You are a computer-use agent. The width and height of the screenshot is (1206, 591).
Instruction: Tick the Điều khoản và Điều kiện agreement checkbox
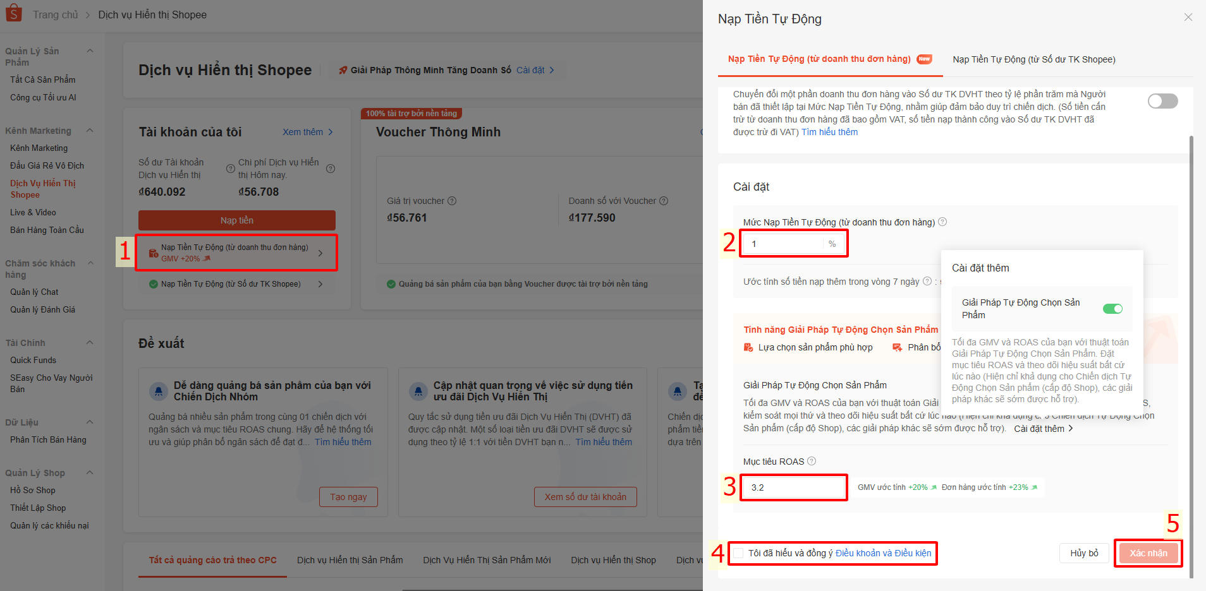pos(738,553)
